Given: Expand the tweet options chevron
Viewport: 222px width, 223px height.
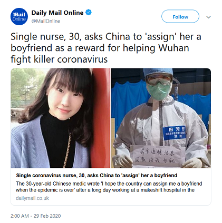Looking at the screenshot, I should coord(208,17).
